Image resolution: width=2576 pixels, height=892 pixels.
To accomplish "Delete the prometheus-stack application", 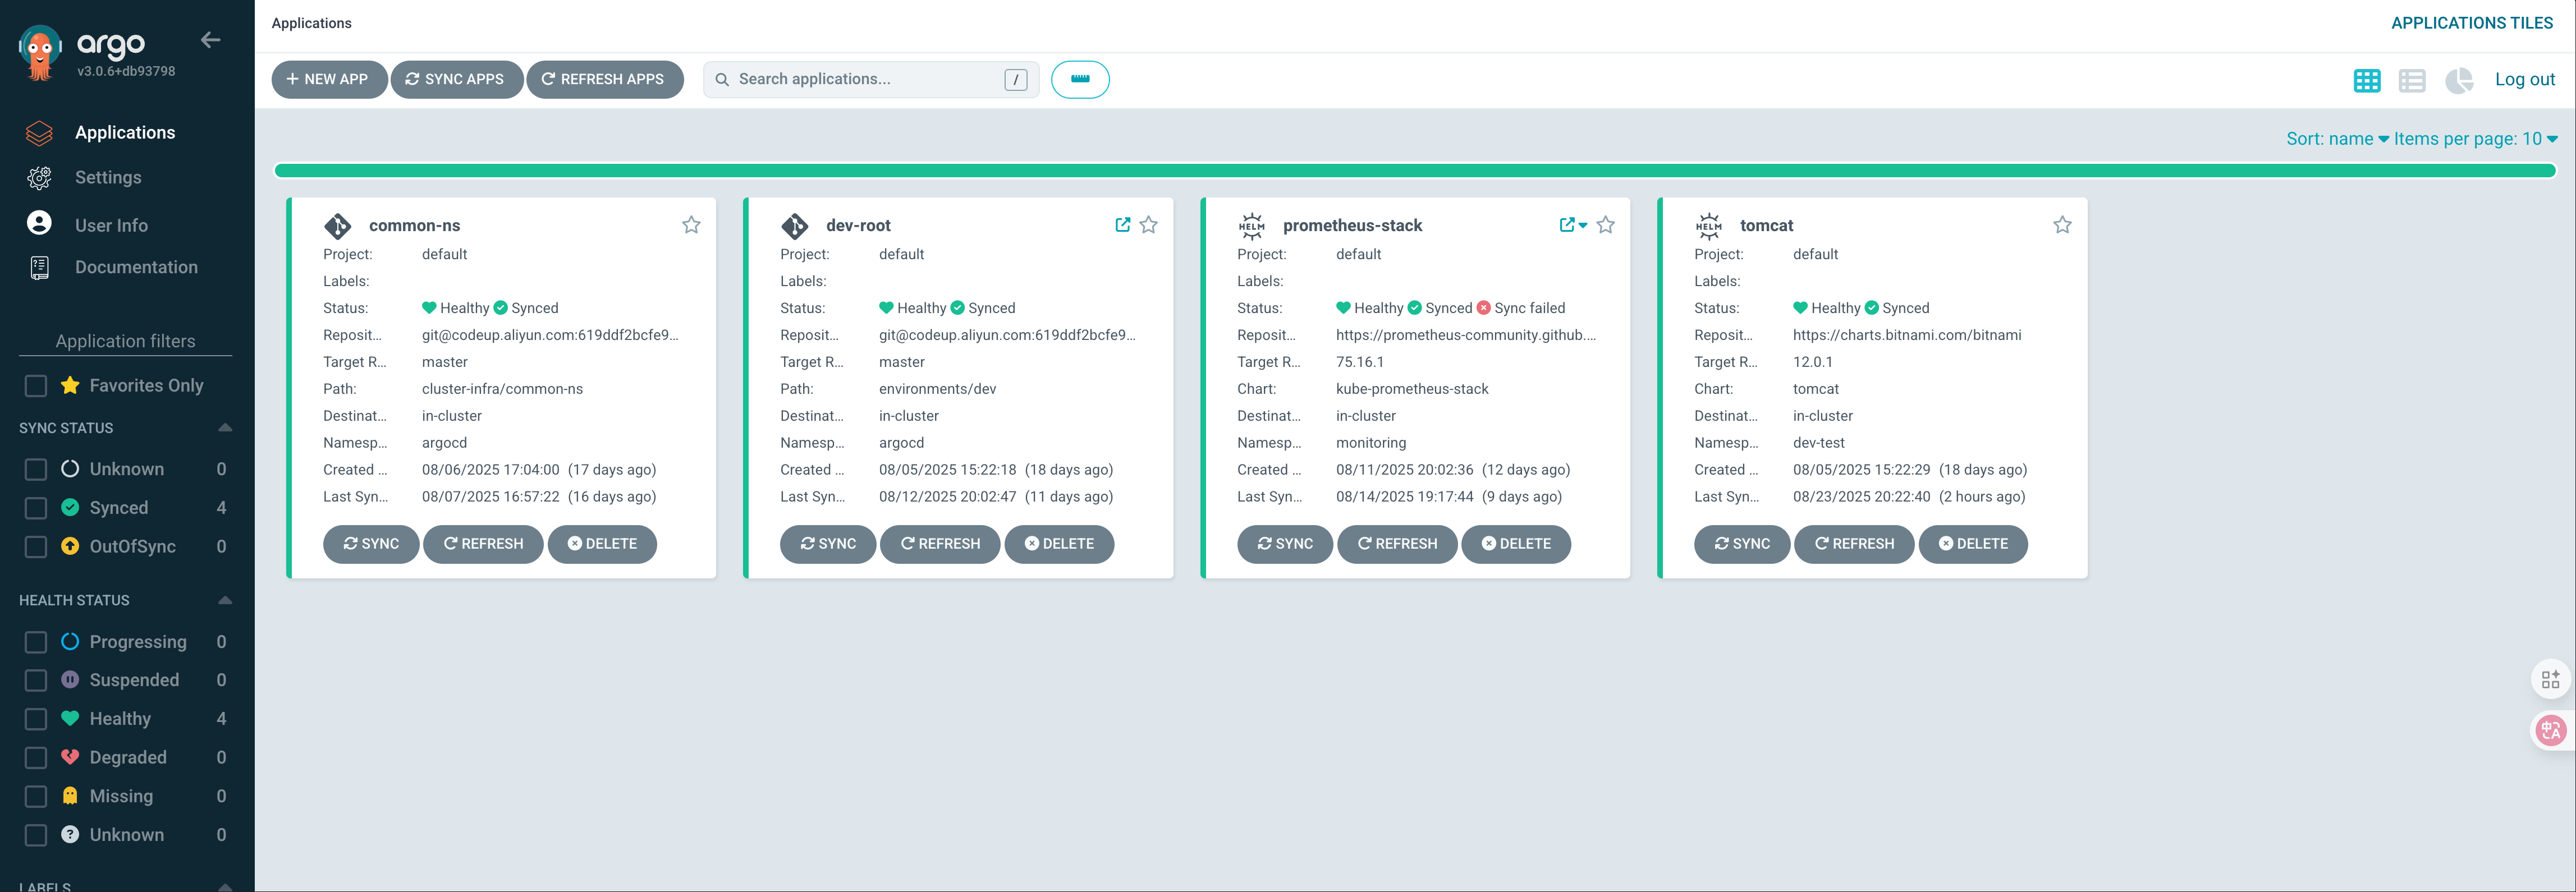I will click(1515, 544).
